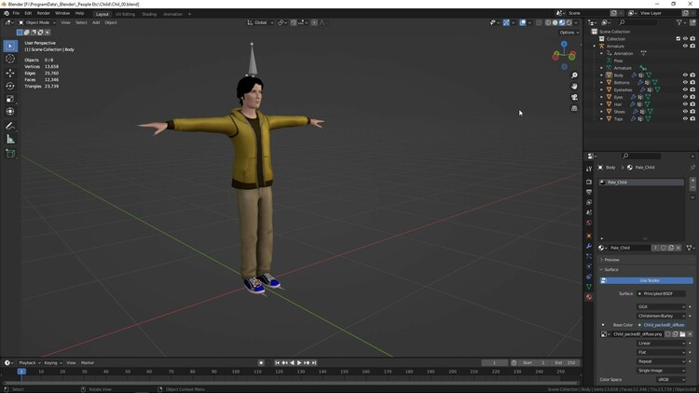Pick the Scale tool
This screenshot has height=393, width=699.
(10, 99)
